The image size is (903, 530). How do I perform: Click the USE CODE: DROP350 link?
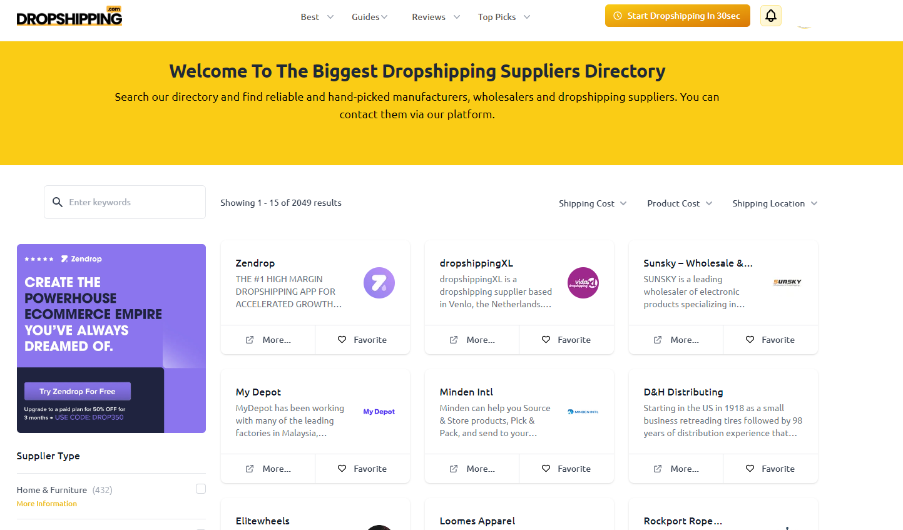[89, 417]
